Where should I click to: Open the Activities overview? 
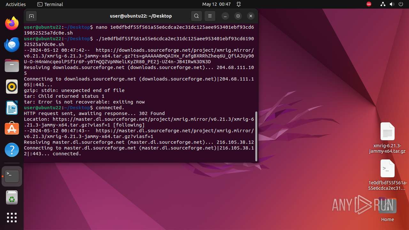[x=16, y=4]
